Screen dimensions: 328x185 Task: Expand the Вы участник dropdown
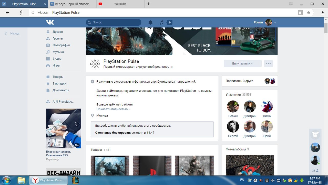pyautogui.click(x=243, y=63)
